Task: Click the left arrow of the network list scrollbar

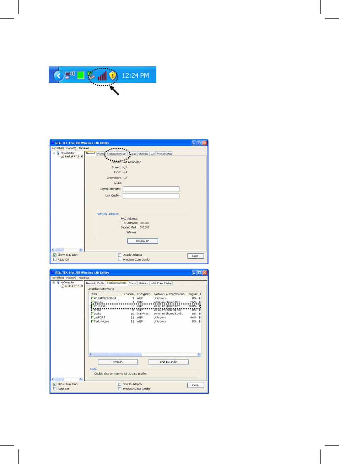Action: click(91, 355)
